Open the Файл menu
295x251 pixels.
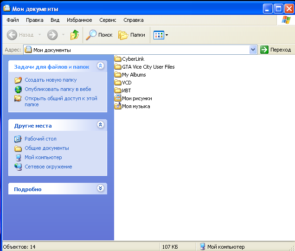coord(13,20)
